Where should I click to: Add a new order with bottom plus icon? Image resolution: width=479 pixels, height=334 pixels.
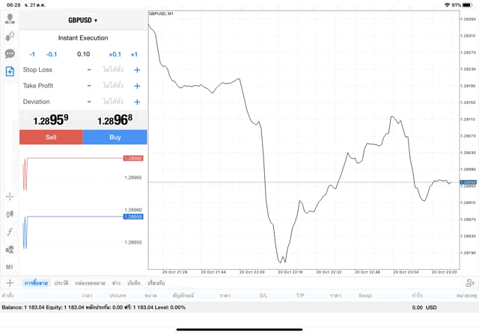[10, 282]
